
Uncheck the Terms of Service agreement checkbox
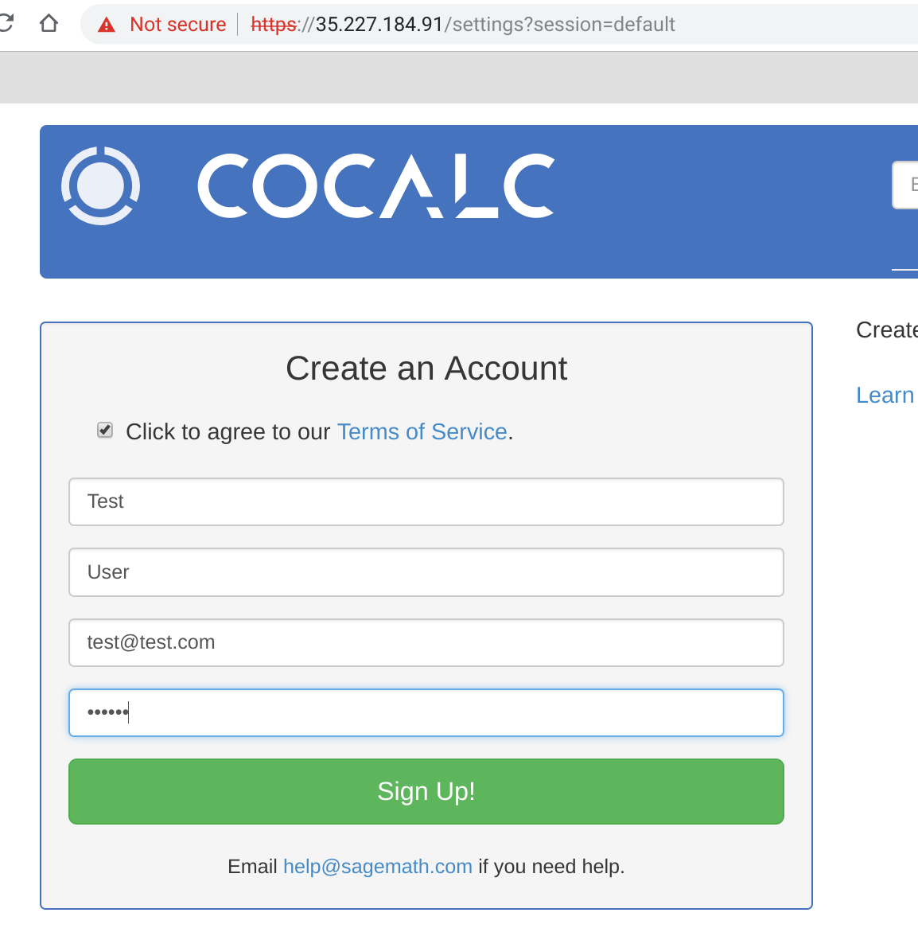[x=105, y=431]
